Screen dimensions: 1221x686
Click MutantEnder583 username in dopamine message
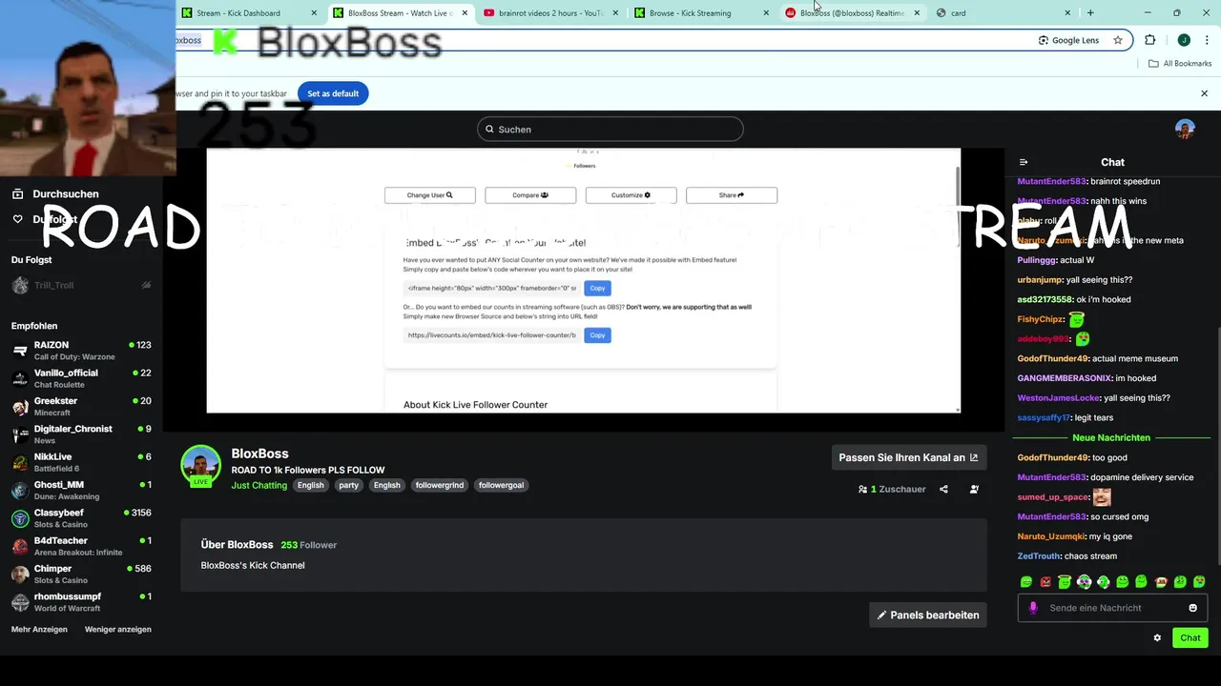pyautogui.click(x=1051, y=477)
